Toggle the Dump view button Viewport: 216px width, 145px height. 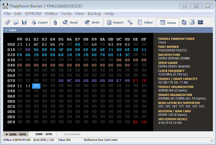click(x=168, y=22)
